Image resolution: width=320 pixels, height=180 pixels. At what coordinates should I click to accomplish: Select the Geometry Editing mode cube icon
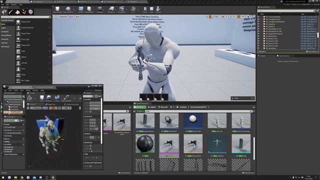click(x=30, y=12)
